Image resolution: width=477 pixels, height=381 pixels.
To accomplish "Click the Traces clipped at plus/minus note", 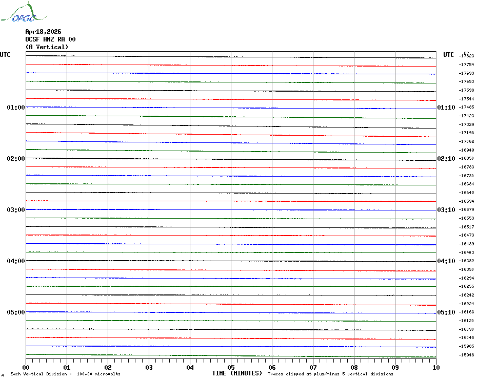I will [x=330, y=374].
